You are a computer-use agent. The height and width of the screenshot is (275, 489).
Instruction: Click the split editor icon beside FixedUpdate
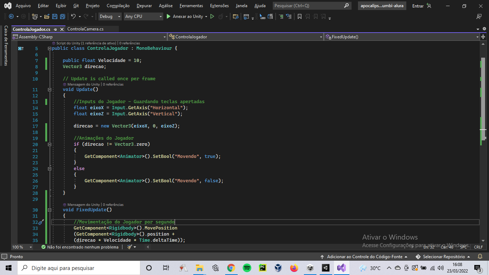point(484,37)
